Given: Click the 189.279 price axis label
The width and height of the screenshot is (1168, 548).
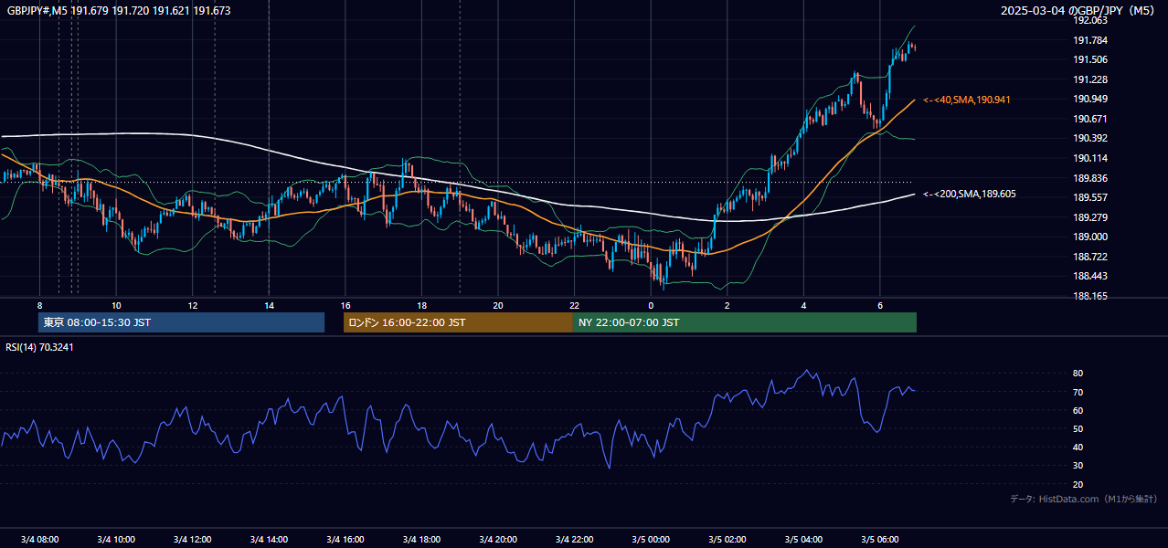Looking at the screenshot, I should tap(1090, 217).
